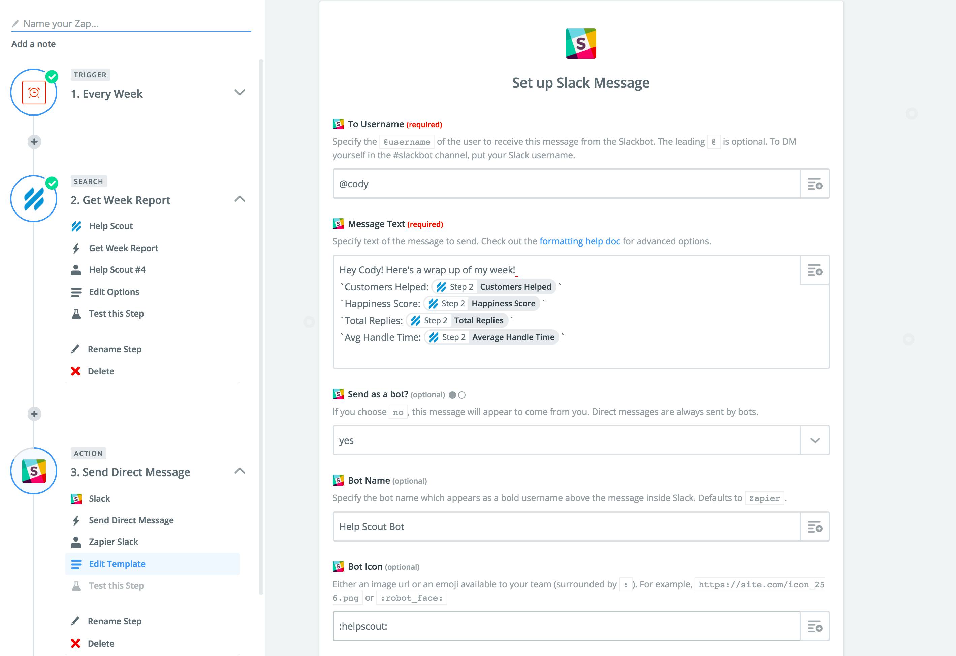The width and height of the screenshot is (956, 656).
Task: Open the Send as a bot dropdown
Action: click(815, 440)
